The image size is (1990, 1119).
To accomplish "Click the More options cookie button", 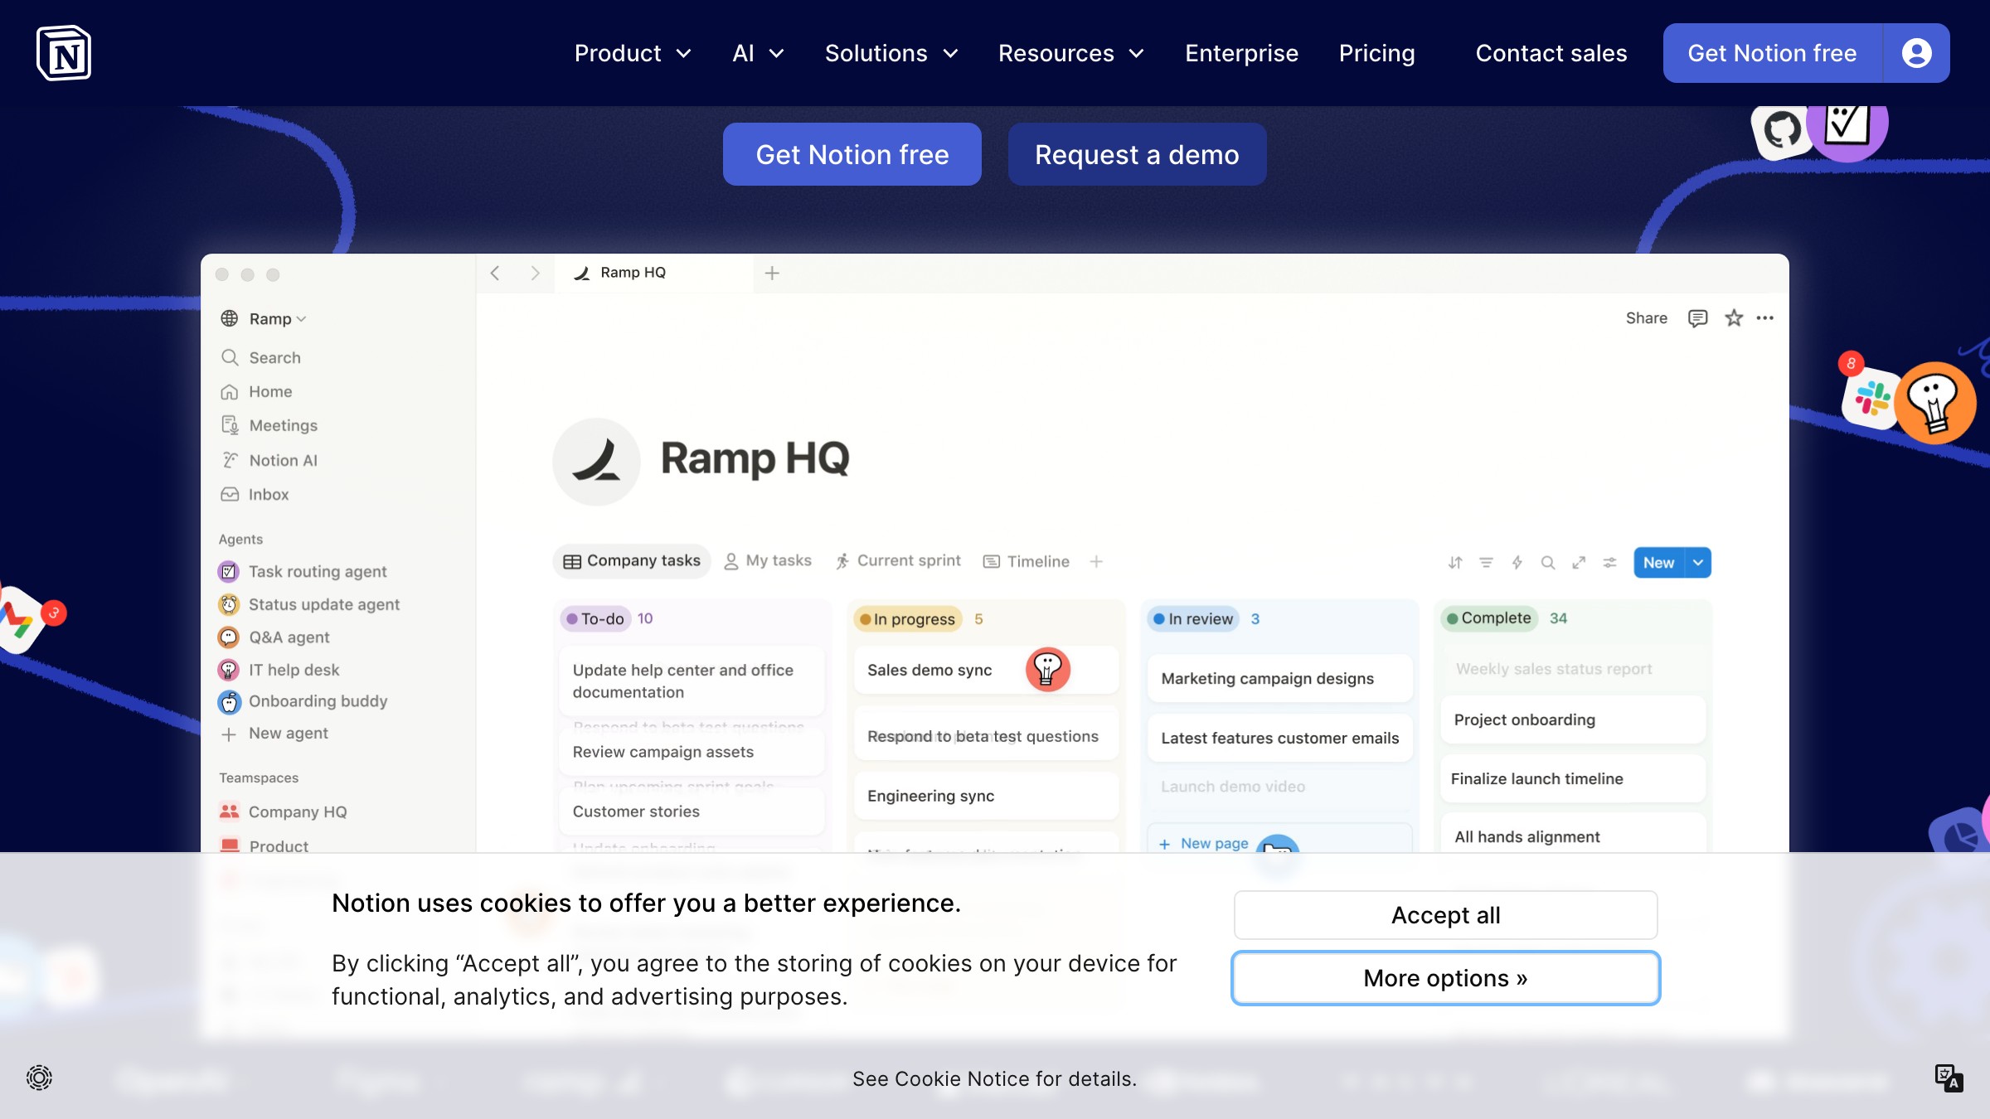I will (x=1445, y=978).
